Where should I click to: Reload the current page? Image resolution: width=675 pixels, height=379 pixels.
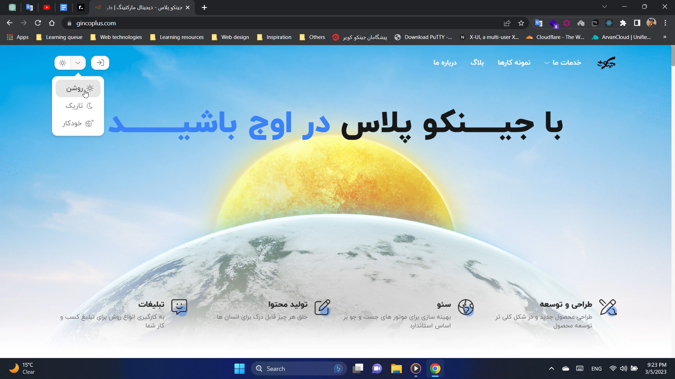click(x=38, y=23)
